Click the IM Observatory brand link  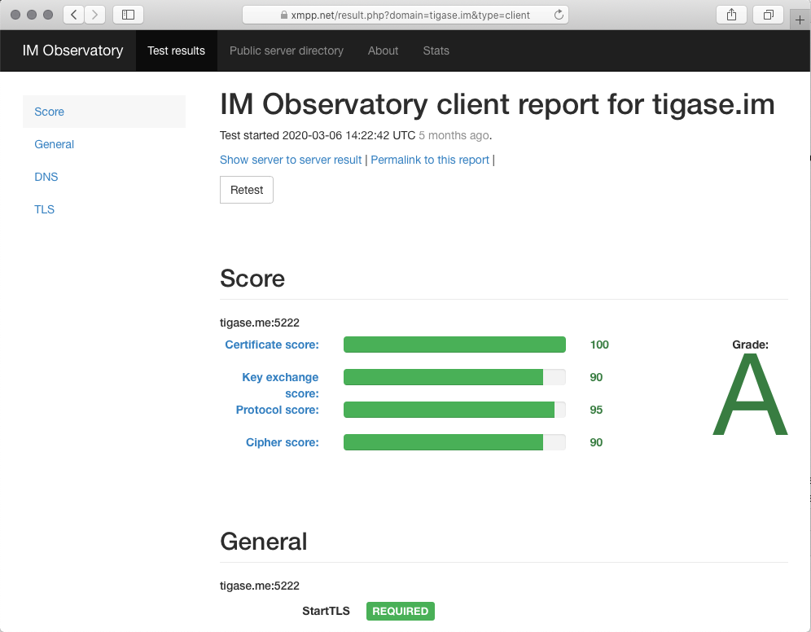73,50
